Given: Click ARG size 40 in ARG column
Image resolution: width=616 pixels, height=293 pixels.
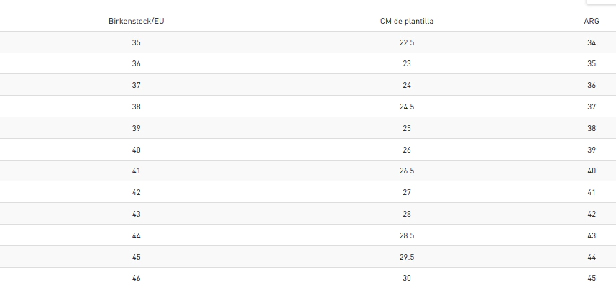Looking at the screenshot, I should pos(592,171).
